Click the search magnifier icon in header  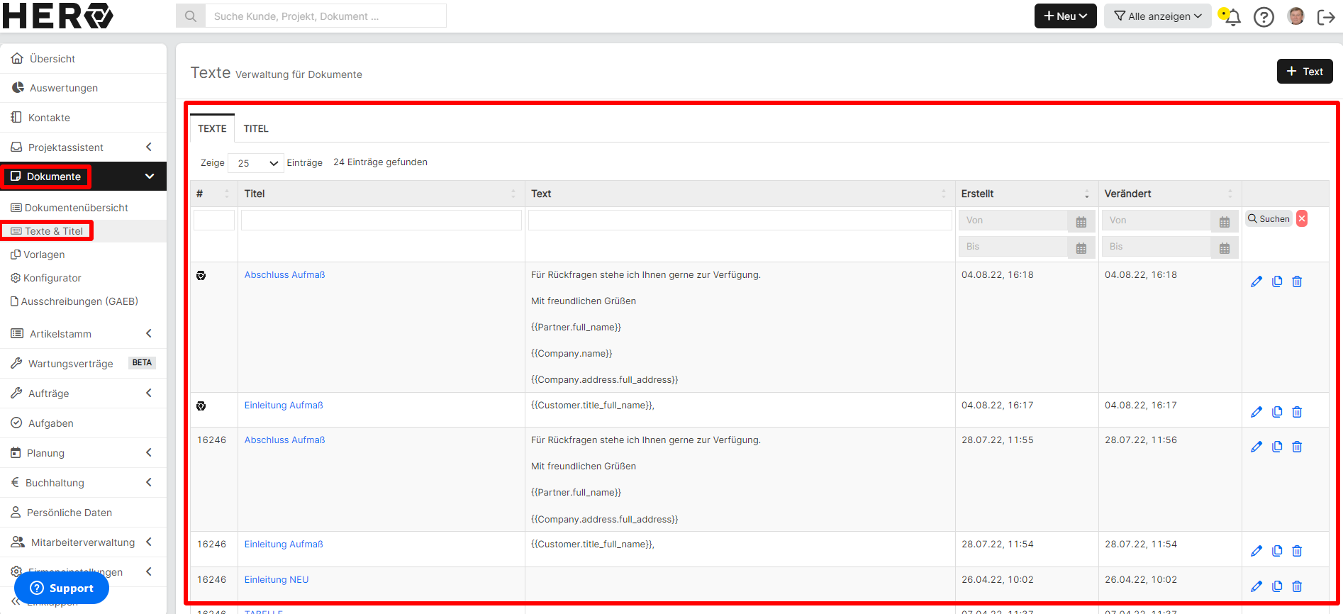point(191,16)
